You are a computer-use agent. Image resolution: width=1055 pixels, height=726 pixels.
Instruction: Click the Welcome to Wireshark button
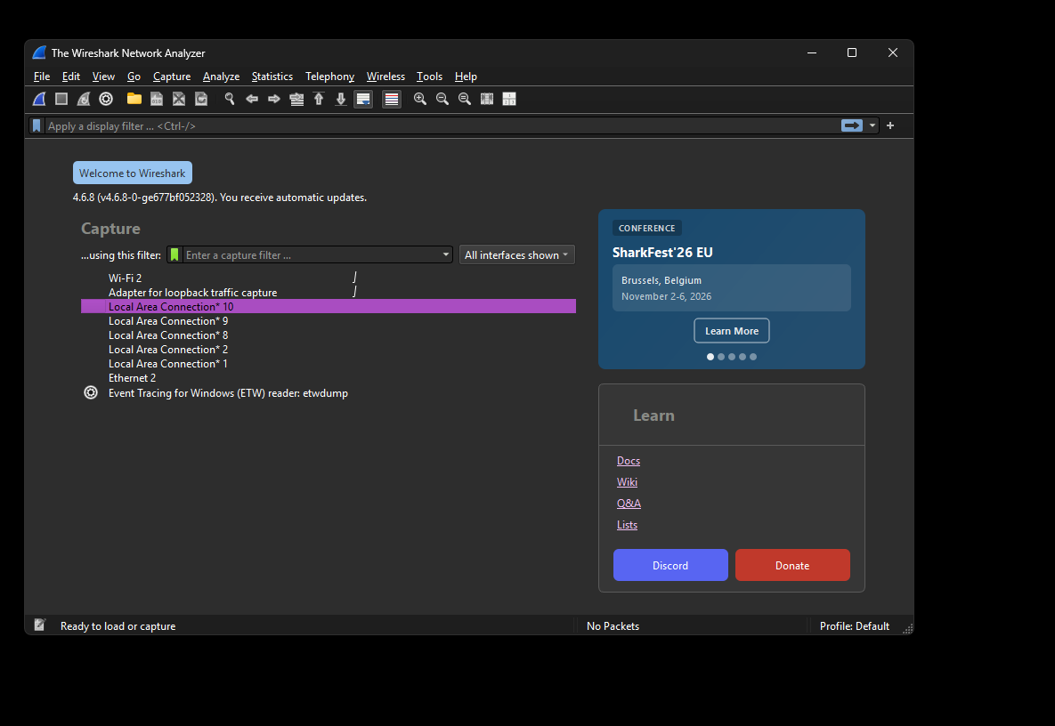133,173
